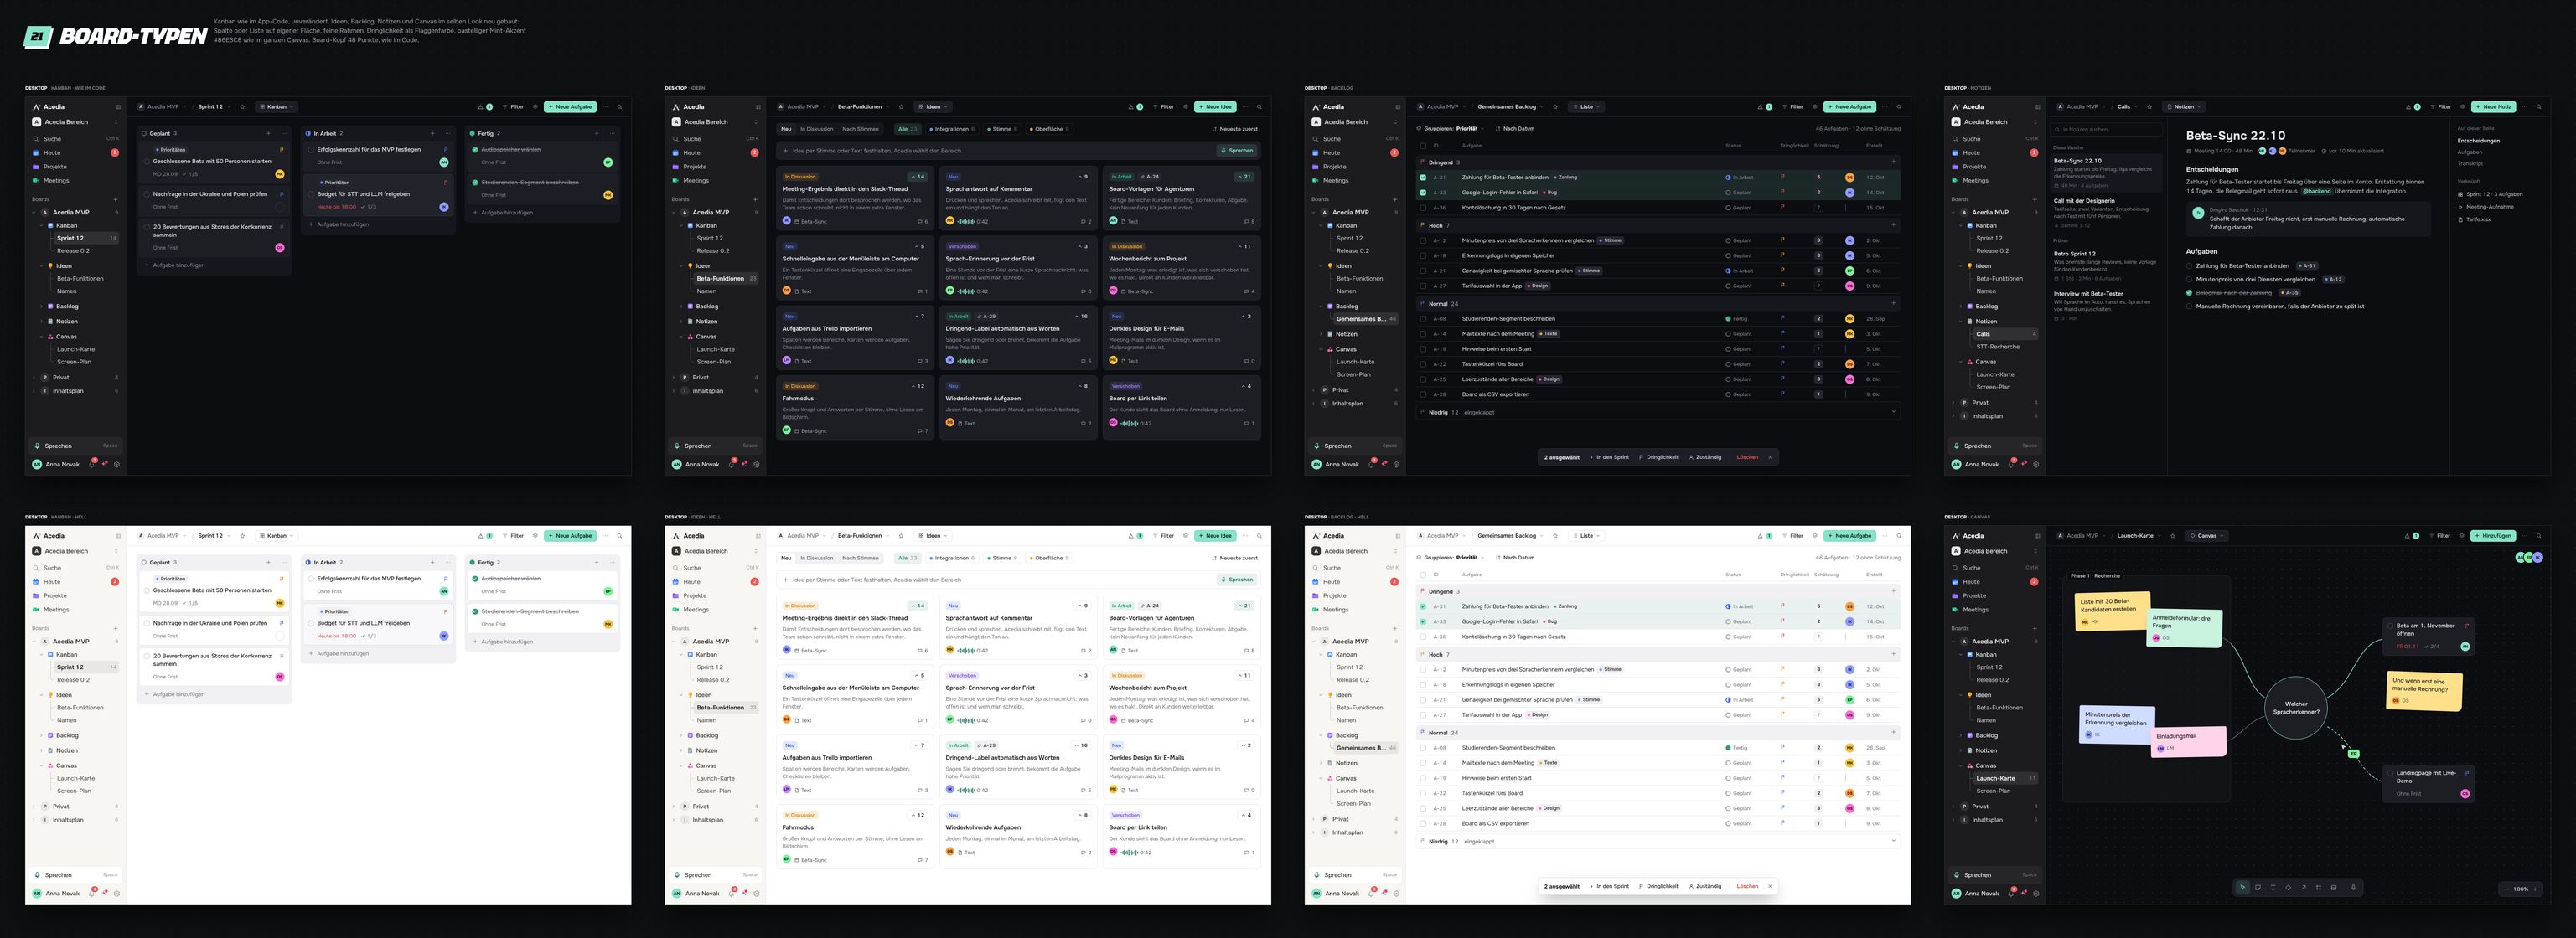This screenshot has width=2576, height=938.
Task: Tick the select-all header checkbox, light Backlog frame
Action: pos(1423,575)
